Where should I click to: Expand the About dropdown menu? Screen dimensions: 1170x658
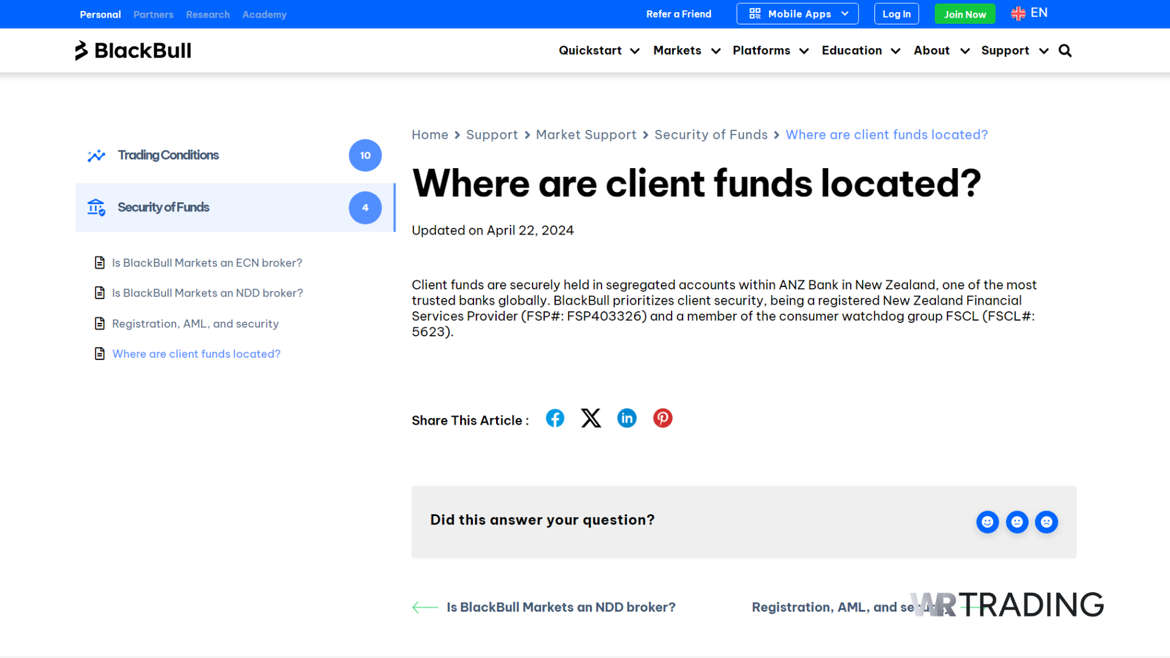point(941,51)
